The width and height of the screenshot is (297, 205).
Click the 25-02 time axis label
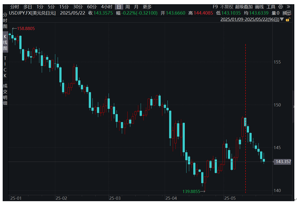coord(61,198)
